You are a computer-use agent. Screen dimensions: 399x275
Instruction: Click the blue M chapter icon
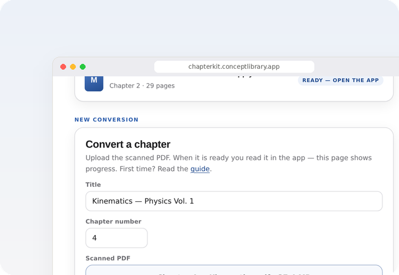click(94, 84)
